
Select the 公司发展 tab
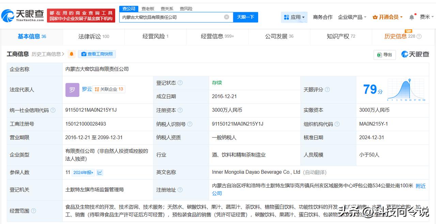pos(279,36)
